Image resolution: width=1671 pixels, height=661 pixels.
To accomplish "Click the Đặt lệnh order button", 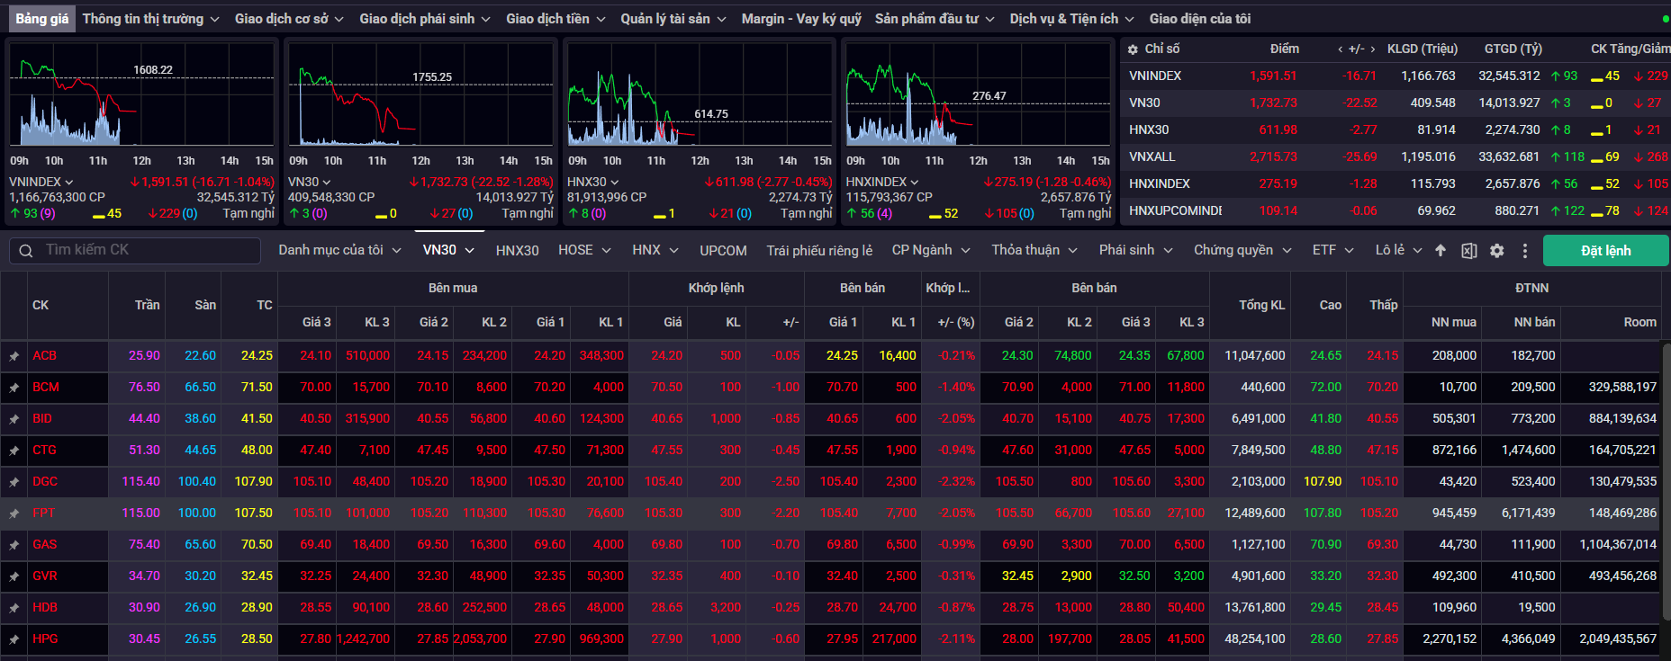I will [x=1605, y=251].
